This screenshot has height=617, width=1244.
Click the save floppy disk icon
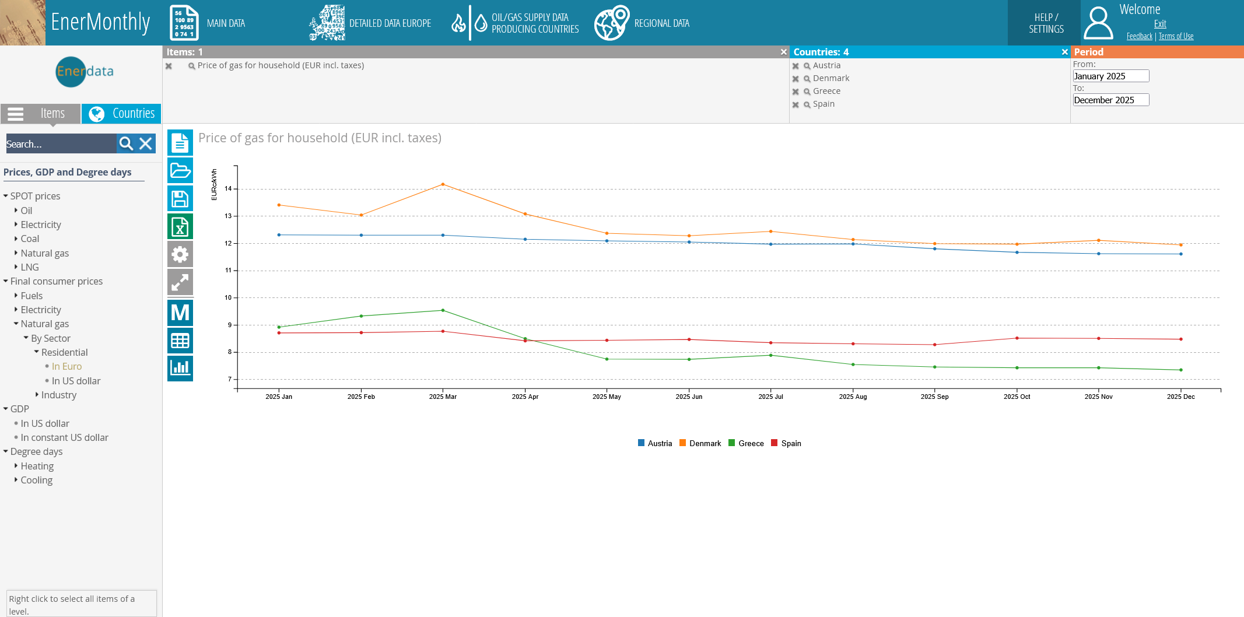(180, 199)
